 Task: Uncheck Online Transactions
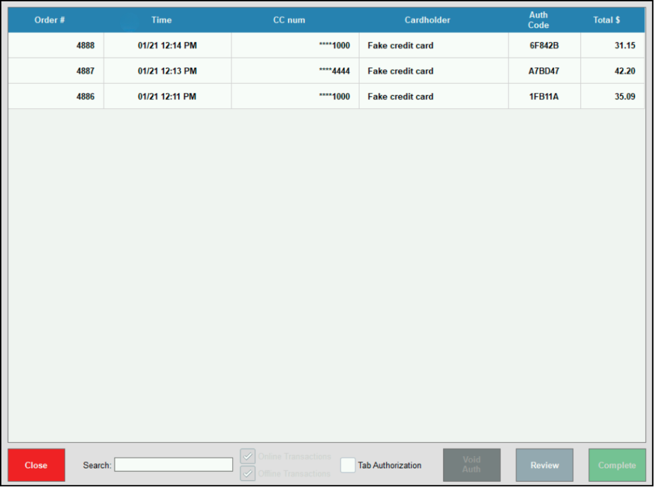(248, 456)
